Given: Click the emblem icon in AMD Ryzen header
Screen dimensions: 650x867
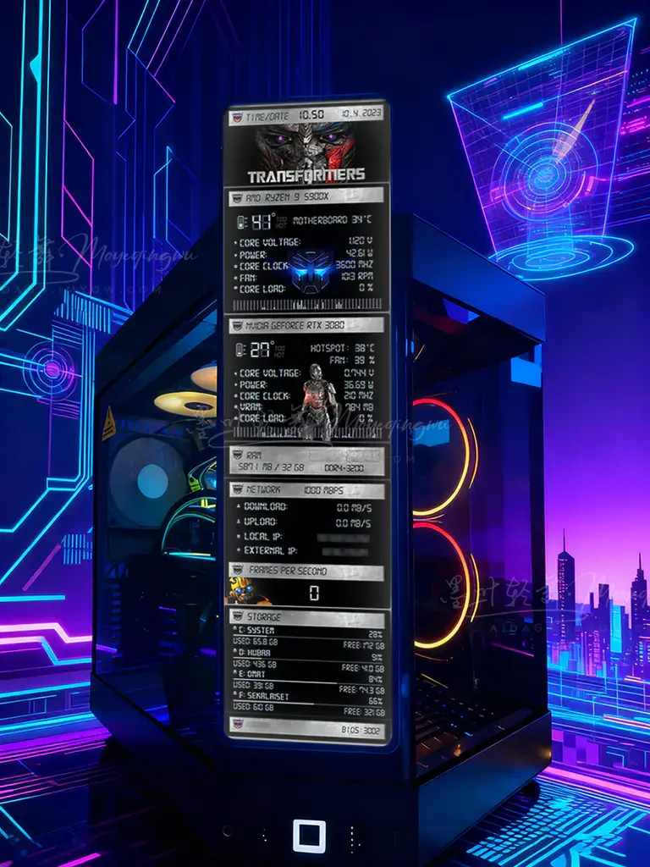Looking at the screenshot, I should pos(237,196).
